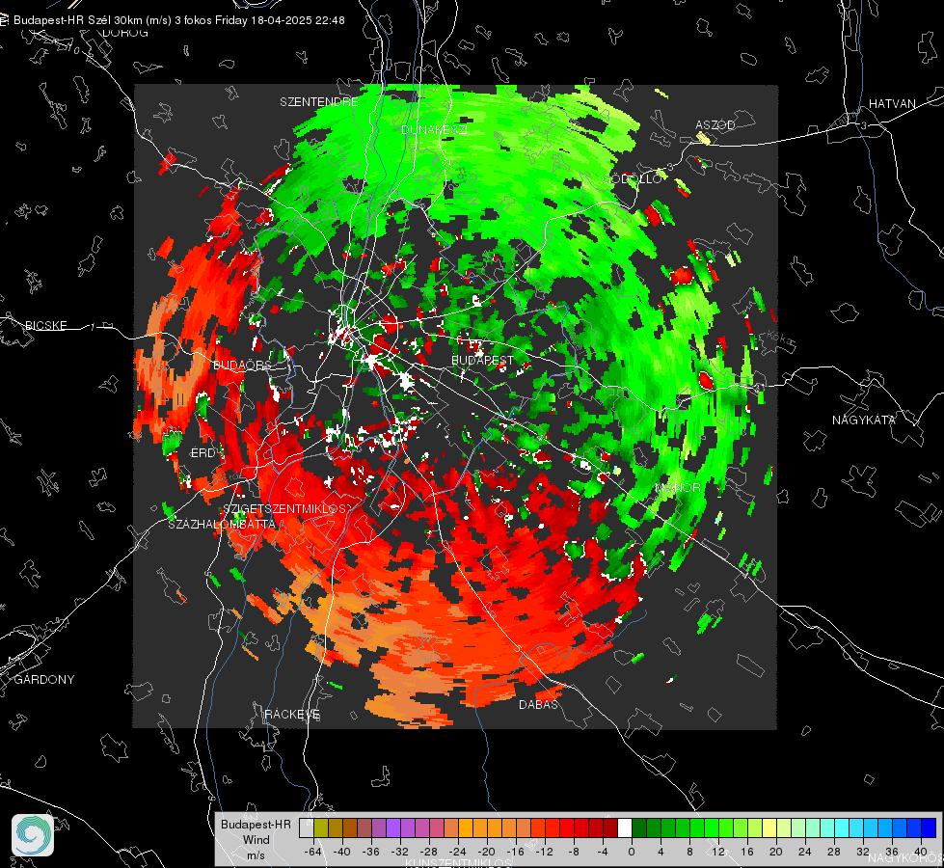
Task: Click the BUDAÖRS town label
Action: click(243, 365)
